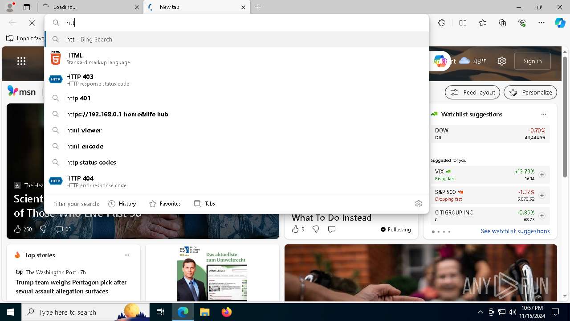Select 'https://192.168.0.1 home&life hub' suggestion

236,114
